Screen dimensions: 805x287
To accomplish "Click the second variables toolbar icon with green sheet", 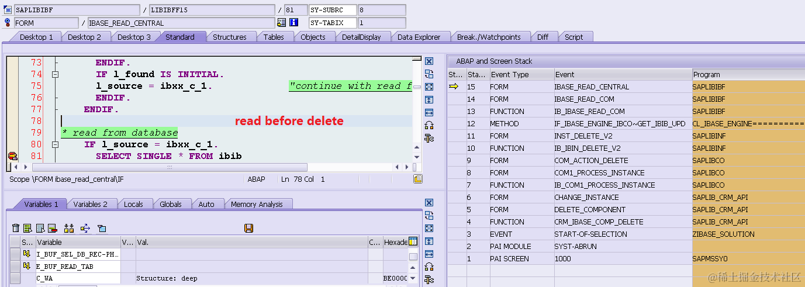I will [27, 228].
